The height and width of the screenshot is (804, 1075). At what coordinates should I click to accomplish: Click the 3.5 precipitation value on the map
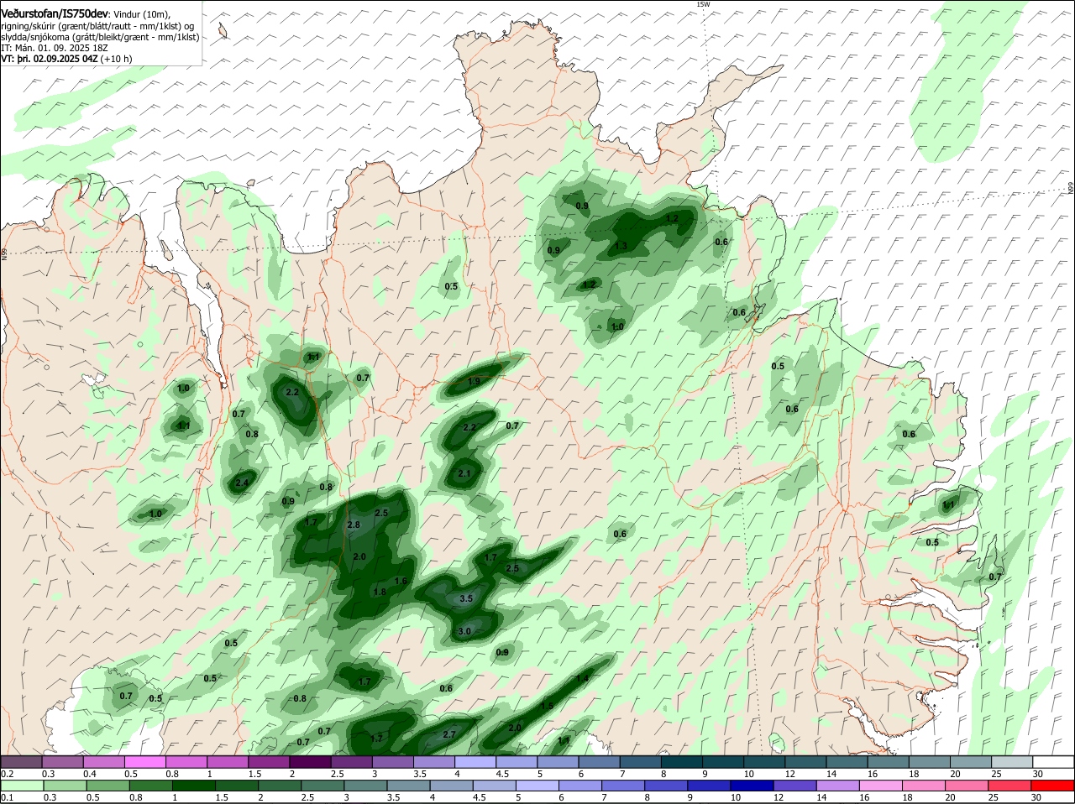point(467,598)
